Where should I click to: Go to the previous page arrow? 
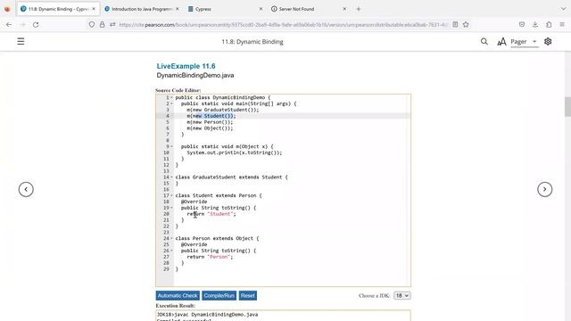(x=26, y=189)
